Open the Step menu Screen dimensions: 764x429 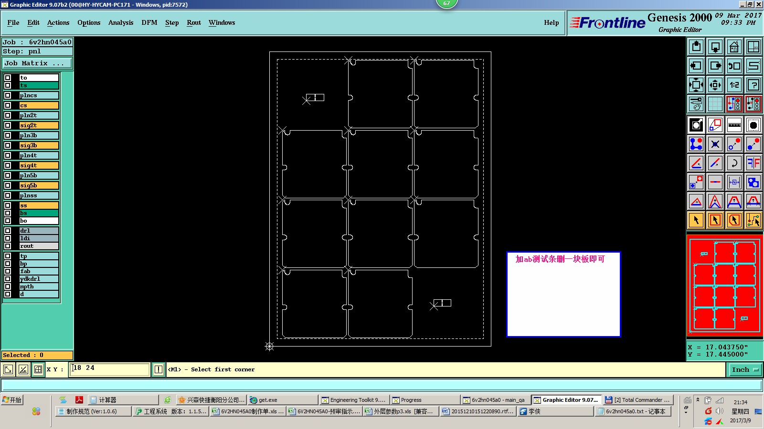(x=172, y=22)
